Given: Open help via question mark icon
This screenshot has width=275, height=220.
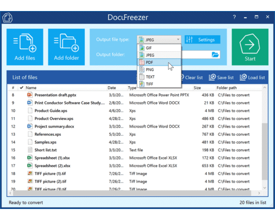Looking at the screenshot, I should (234, 17).
